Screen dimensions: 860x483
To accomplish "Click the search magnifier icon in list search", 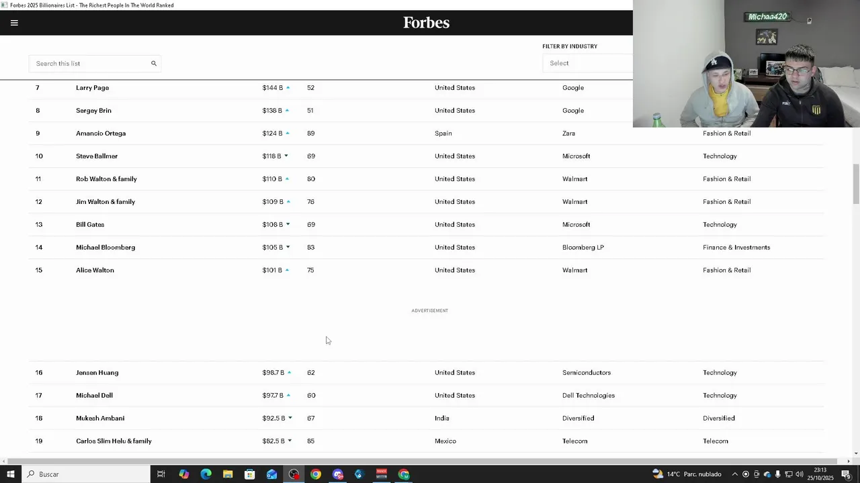I will 154,64.
